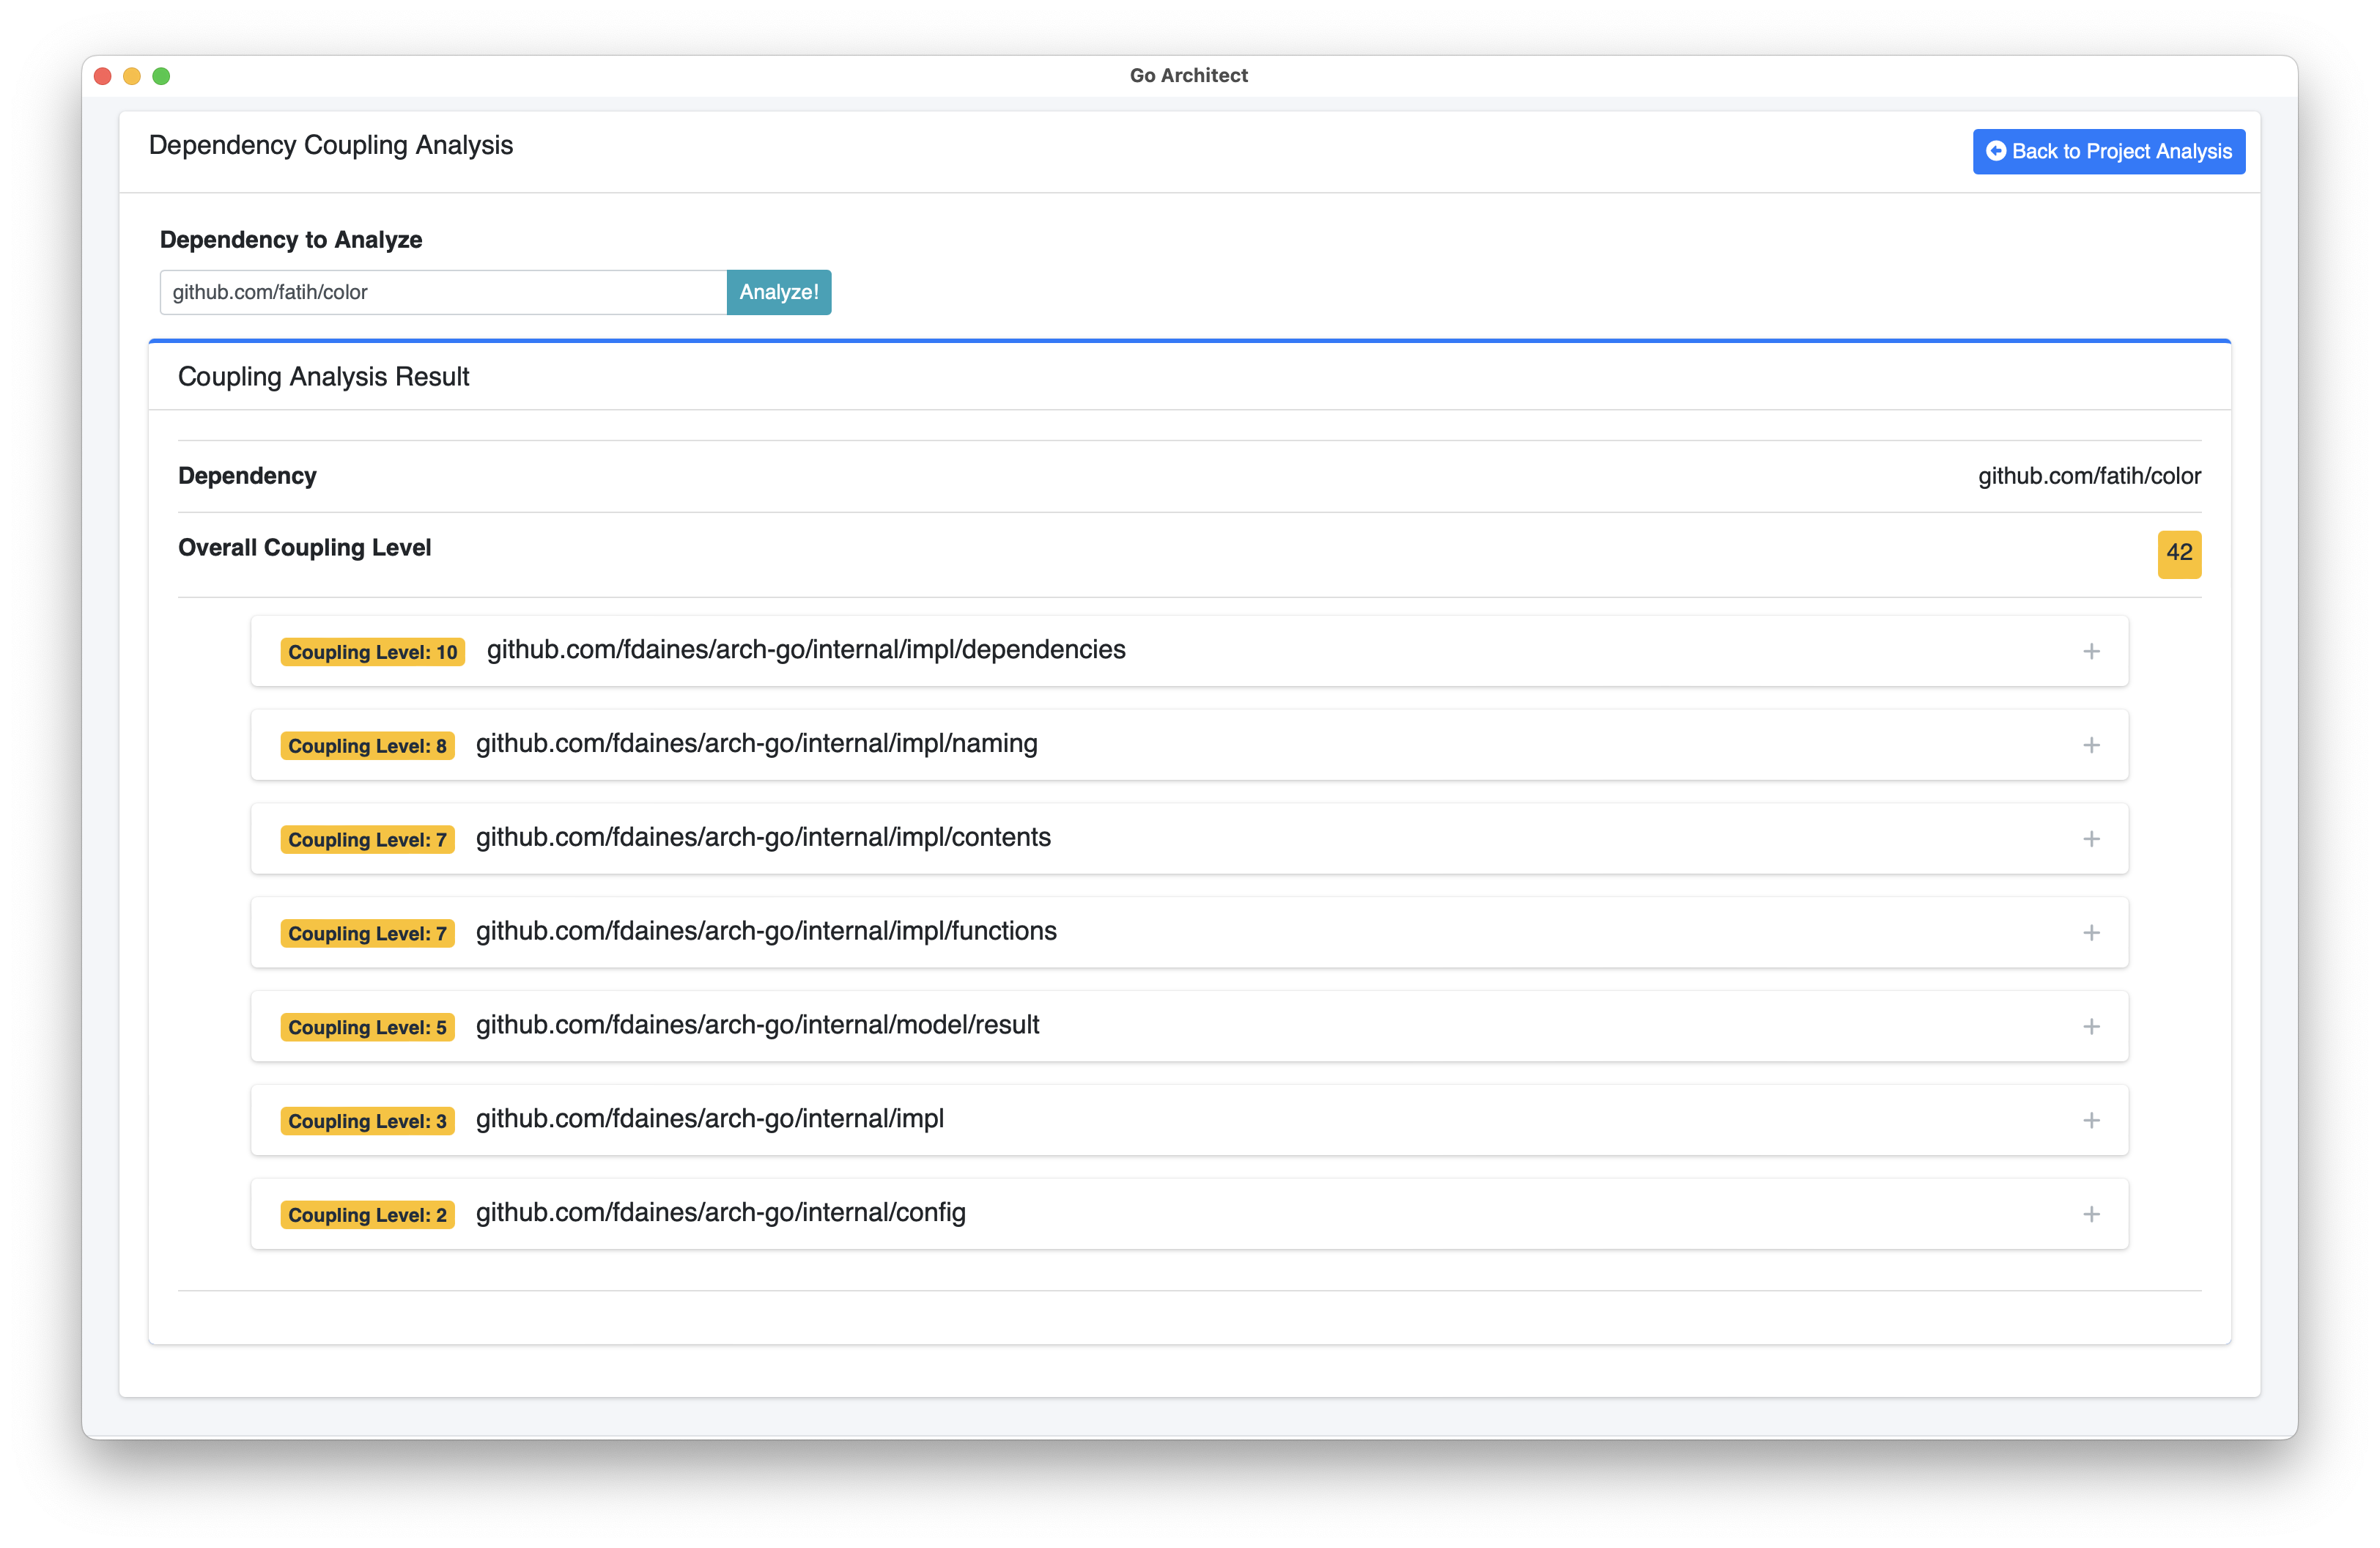
Task: Expand the impl/naming row plus icon
Action: (x=2090, y=745)
